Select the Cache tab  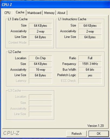coord(20,12)
